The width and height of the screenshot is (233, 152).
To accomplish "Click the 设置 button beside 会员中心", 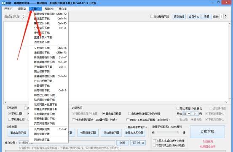I will [207, 16].
